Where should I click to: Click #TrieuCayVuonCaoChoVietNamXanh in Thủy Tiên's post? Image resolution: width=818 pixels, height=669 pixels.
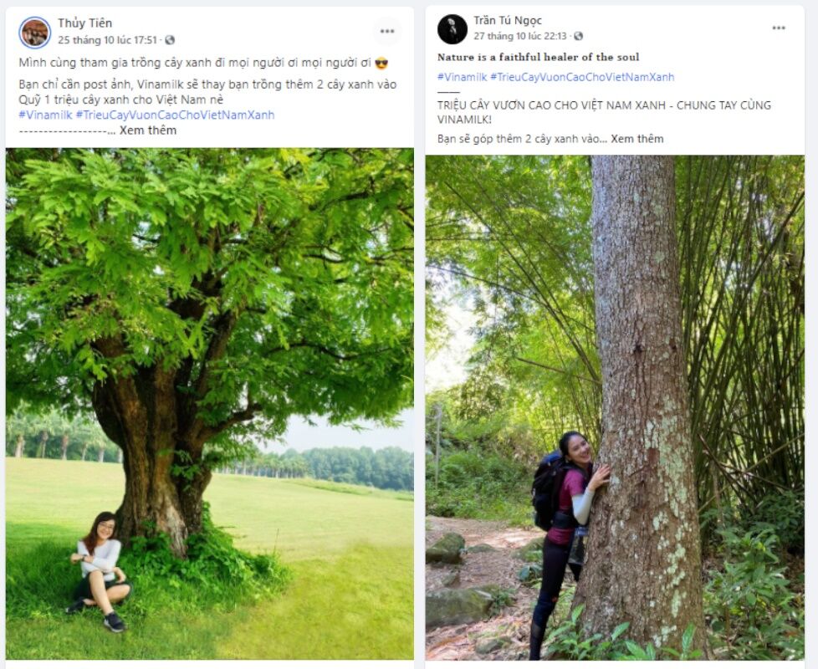point(175,115)
